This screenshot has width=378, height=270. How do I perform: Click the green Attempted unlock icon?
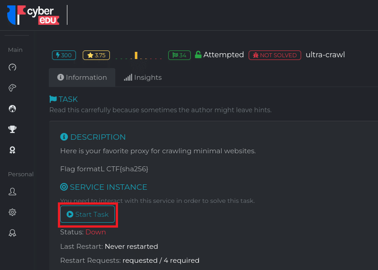pos(198,55)
